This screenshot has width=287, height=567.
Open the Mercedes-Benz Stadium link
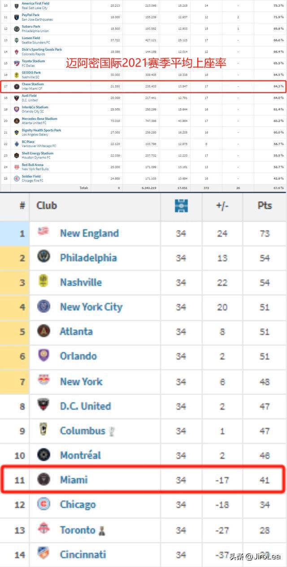point(39,119)
